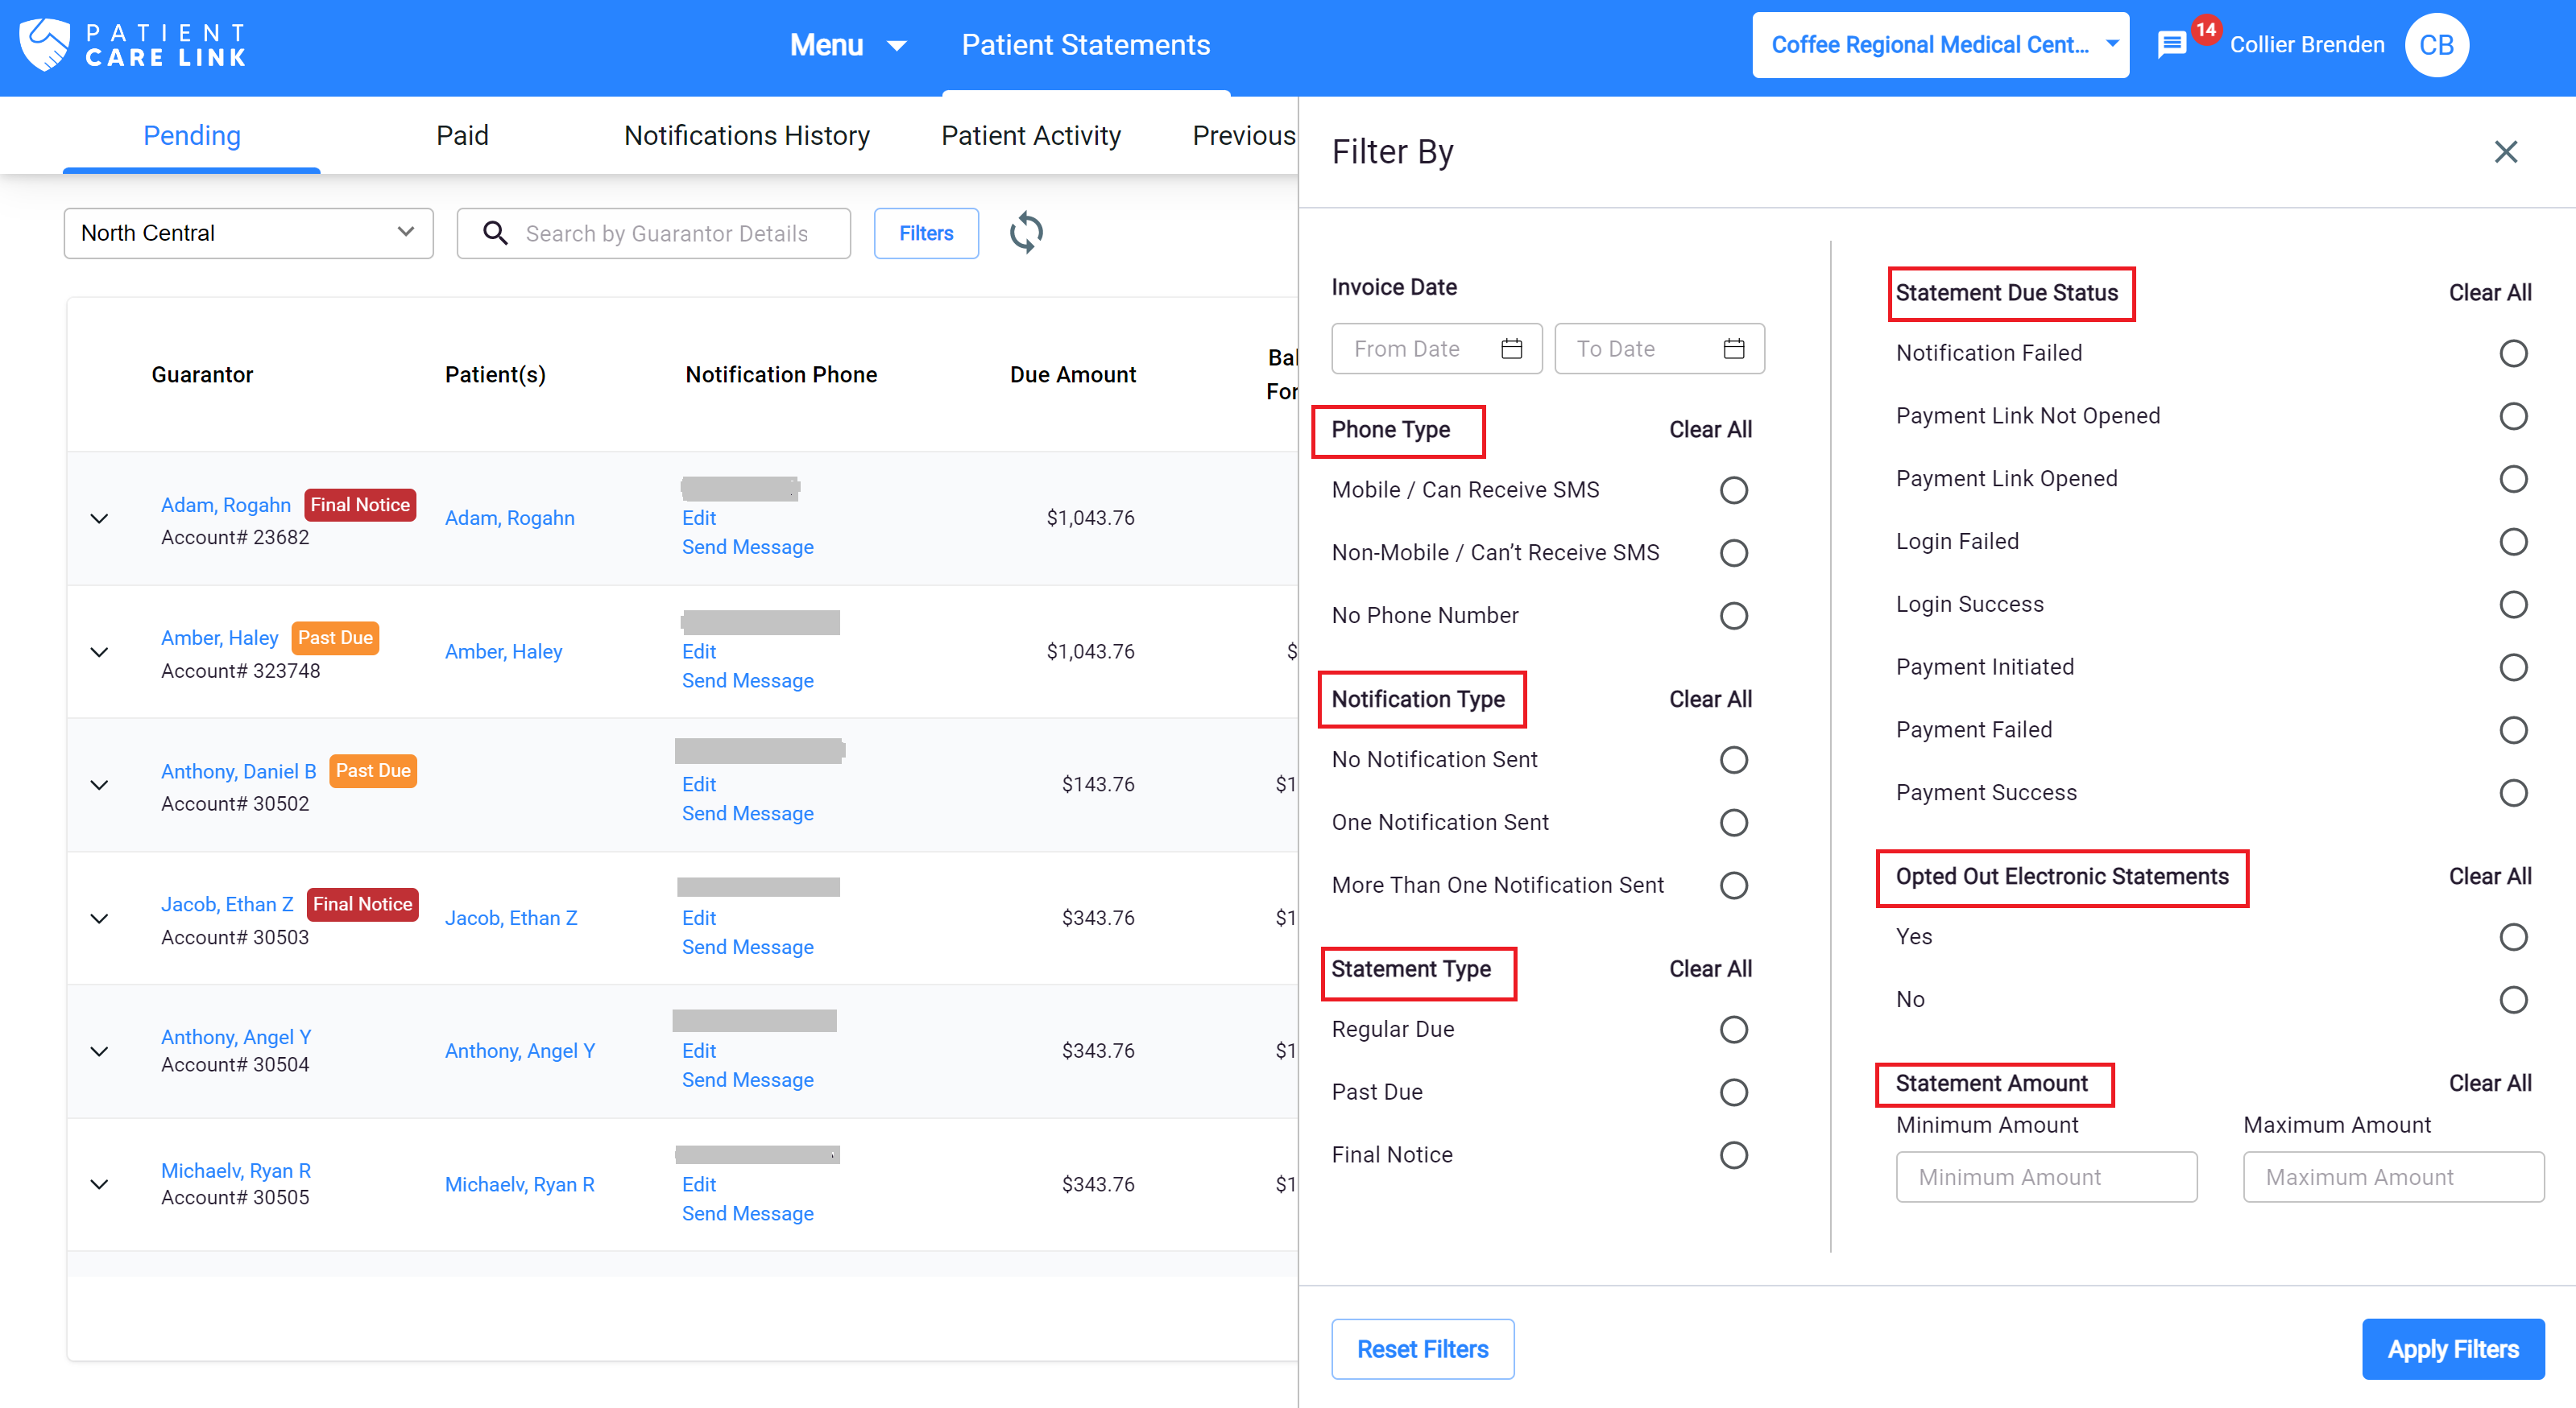Expand the Anthony, Angel Y row
2576x1408 pixels.
pyautogui.click(x=99, y=1051)
